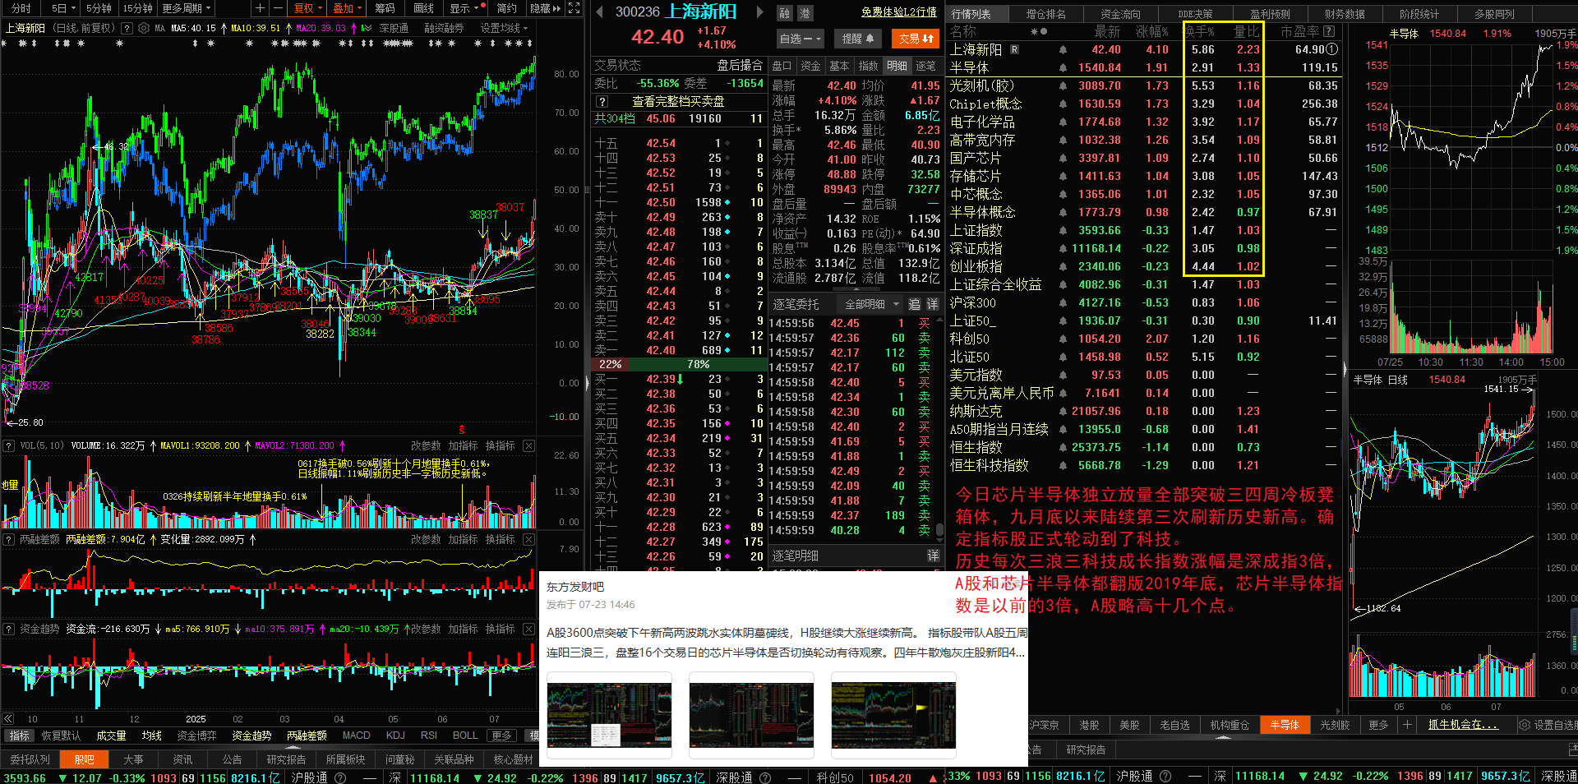The width and height of the screenshot is (1578, 784).
Task: Click the 交易 trade button
Action: (915, 39)
